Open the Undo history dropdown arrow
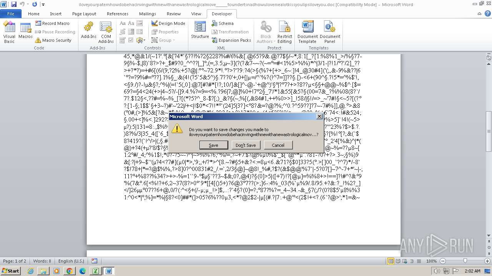 point(28,4)
